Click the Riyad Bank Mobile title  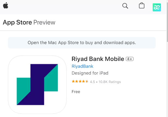point(98,59)
